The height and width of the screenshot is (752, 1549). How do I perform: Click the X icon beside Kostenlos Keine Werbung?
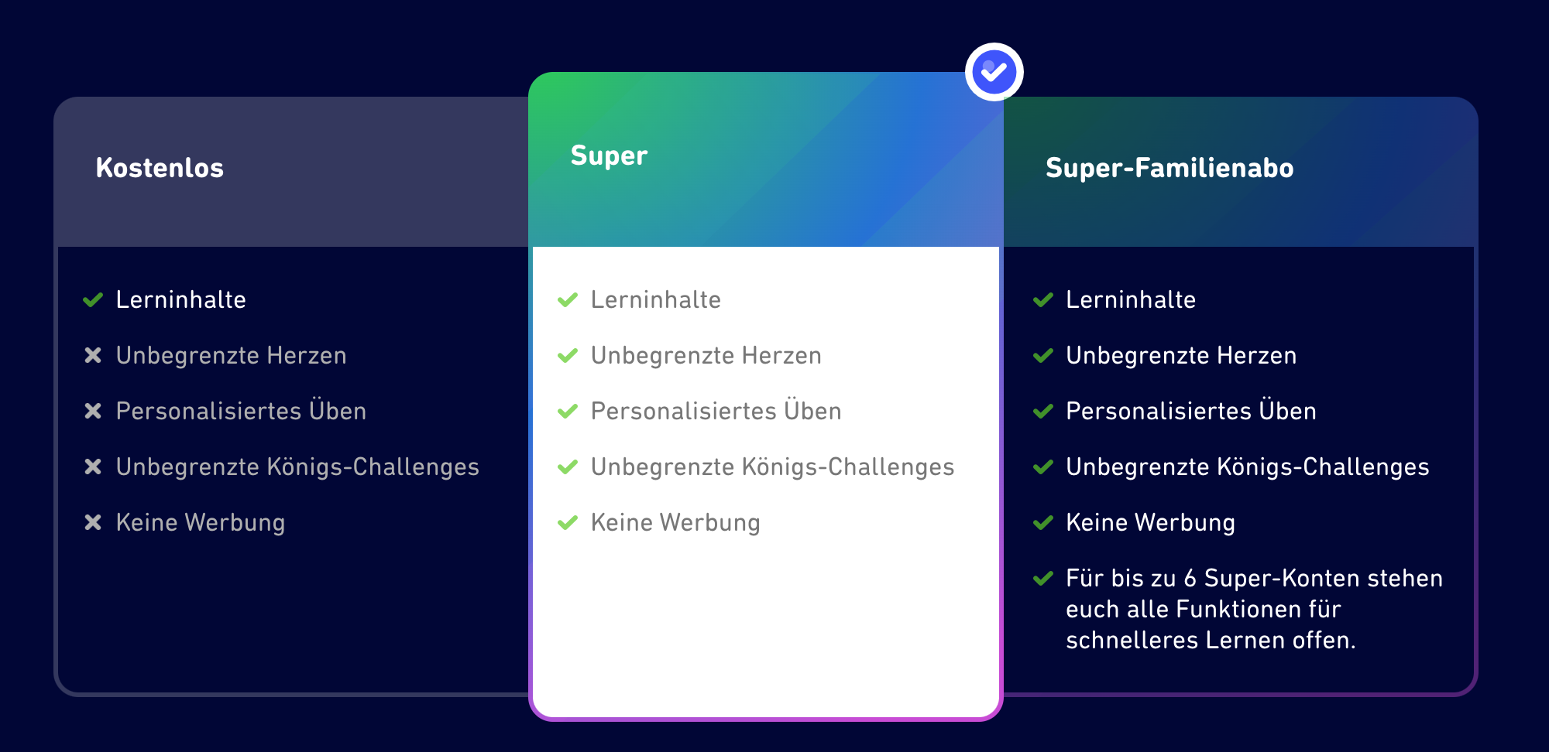coord(93,522)
